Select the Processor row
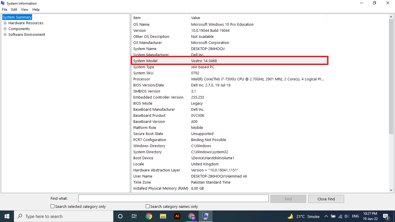This screenshot has height=222, width=395. 229,79
